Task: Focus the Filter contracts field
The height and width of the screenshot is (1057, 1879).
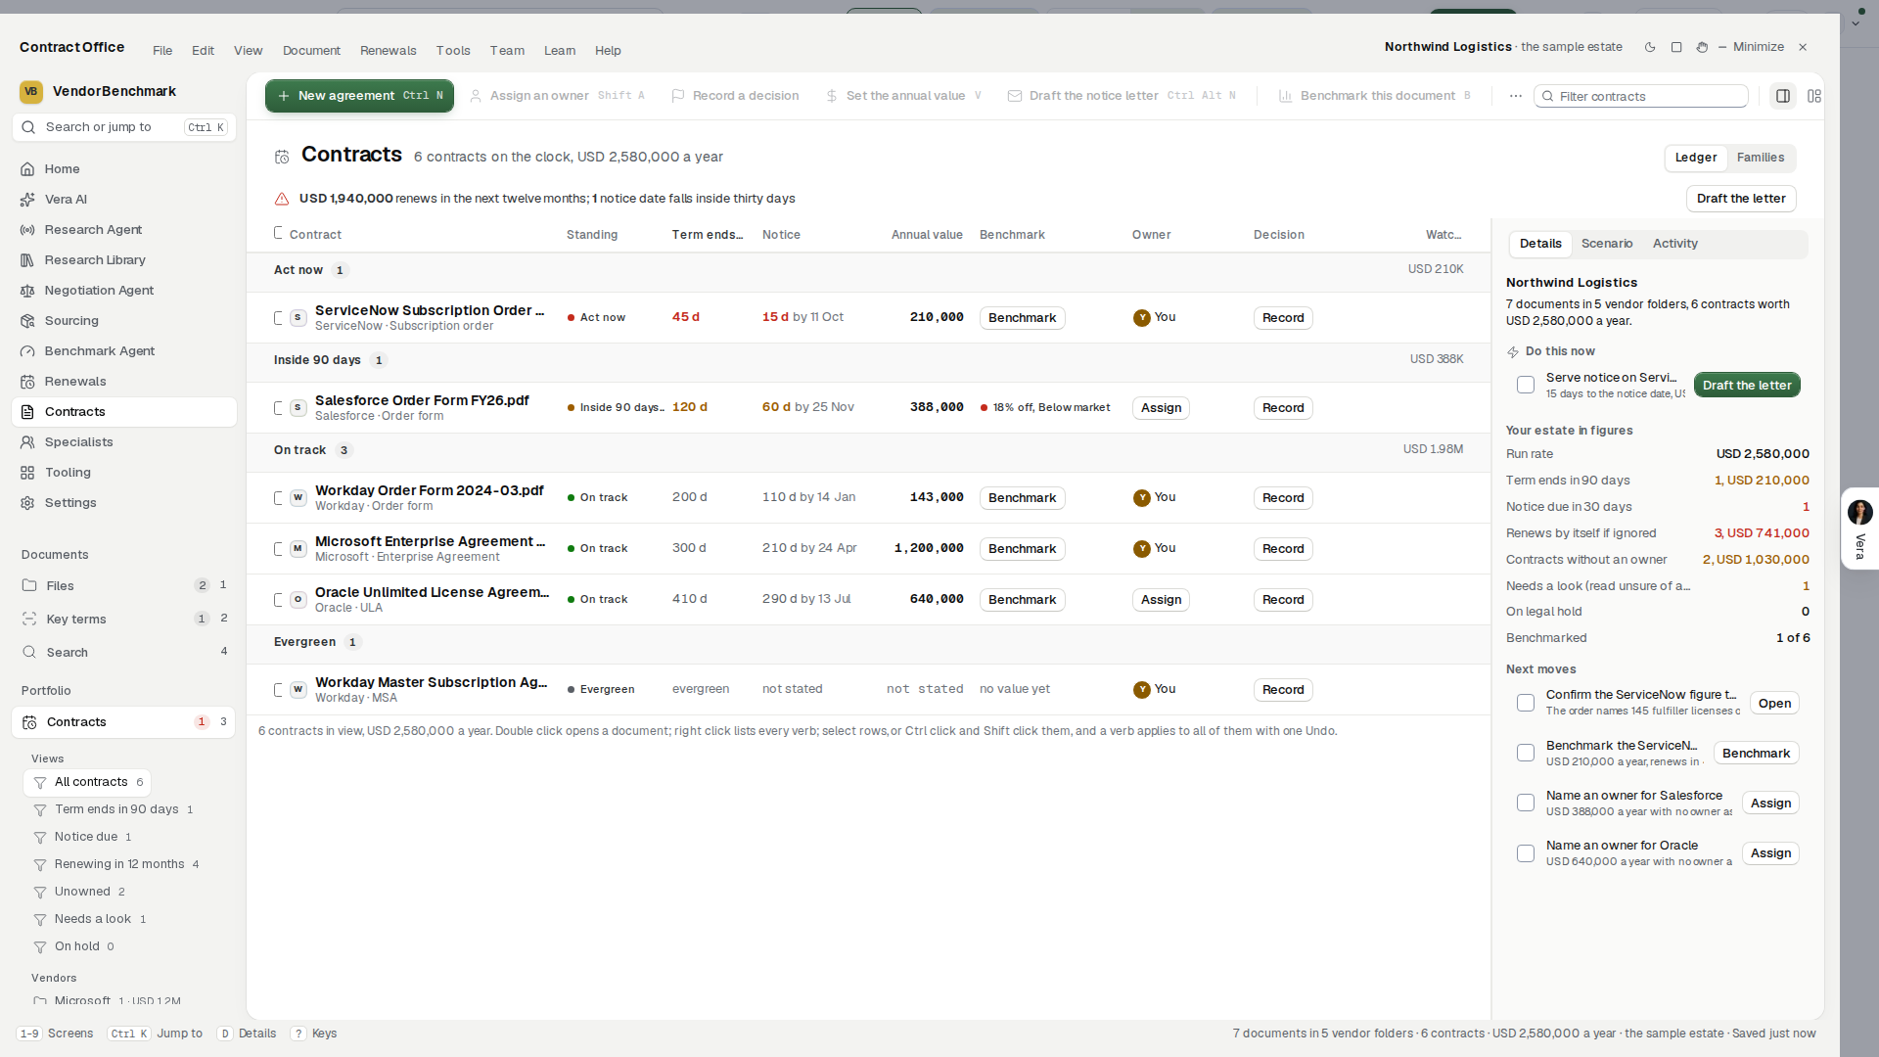Action: pos(1641,96)
